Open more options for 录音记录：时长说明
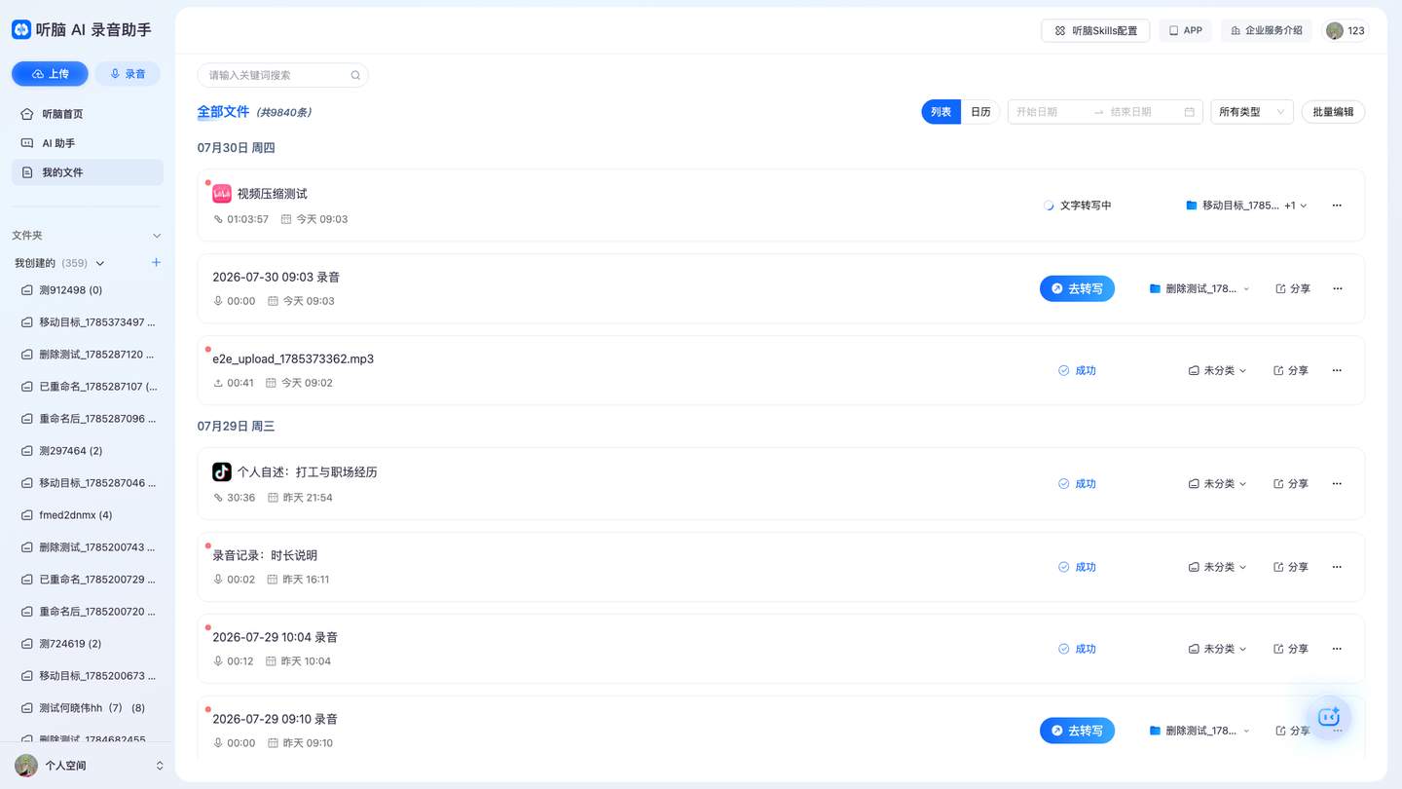 point(1337,567)
